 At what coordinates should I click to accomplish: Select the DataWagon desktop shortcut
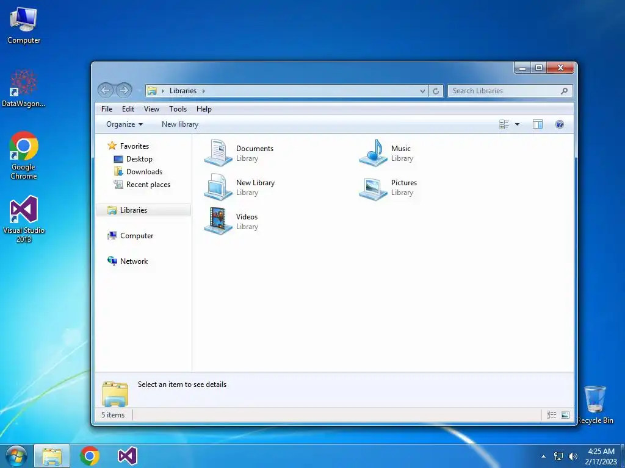(x=24, y=88)
